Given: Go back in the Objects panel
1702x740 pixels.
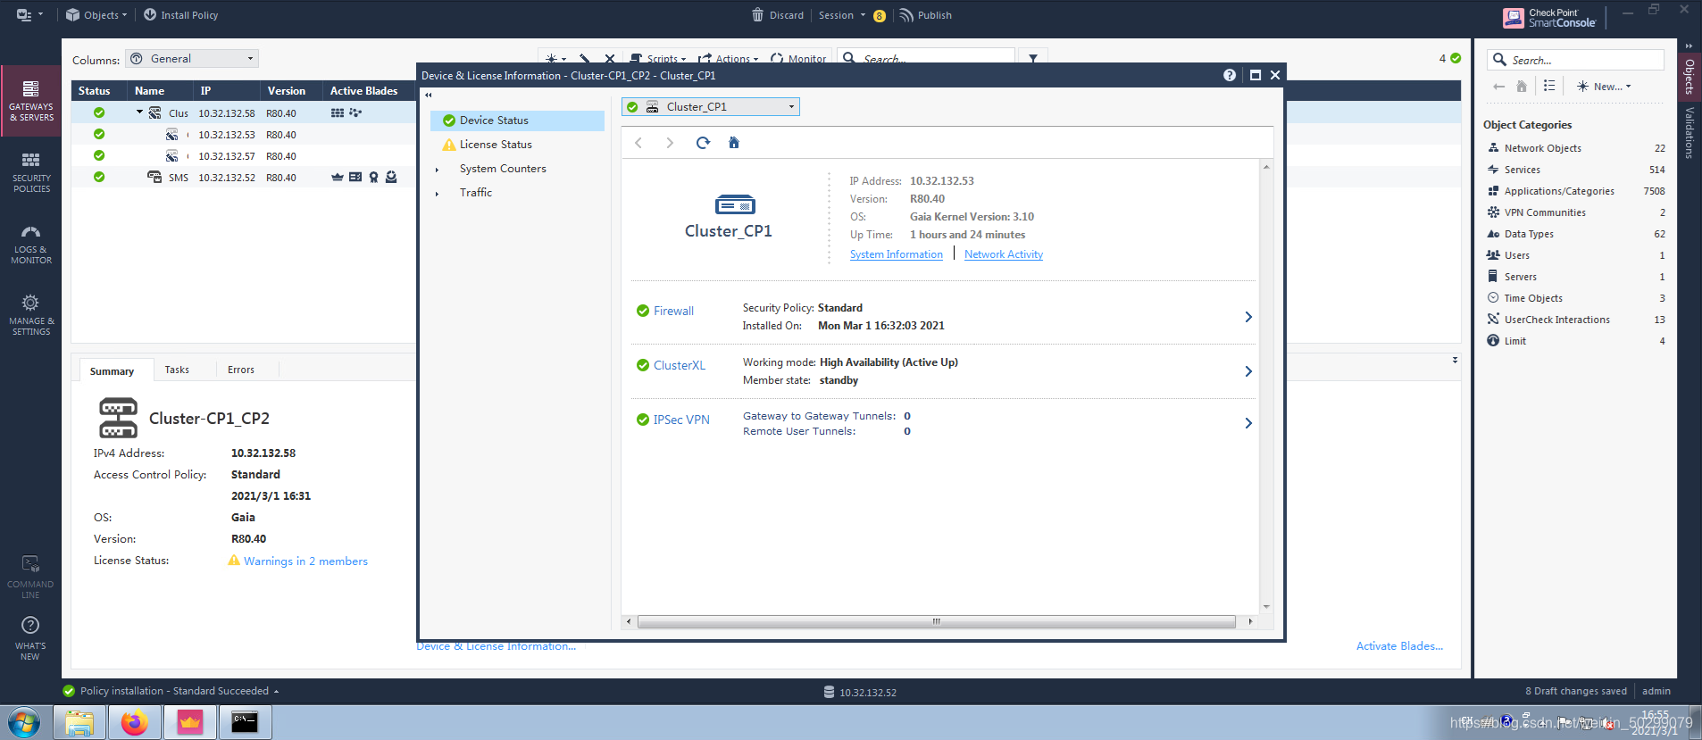Looking at the screenshot, I should click(1498, 87).
